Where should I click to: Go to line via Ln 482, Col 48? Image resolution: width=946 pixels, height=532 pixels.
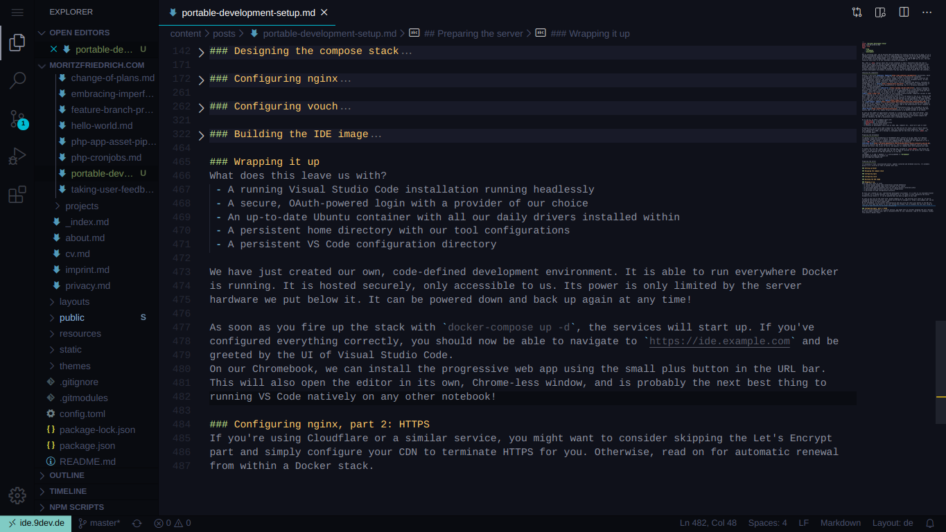(x=708, y=523)
